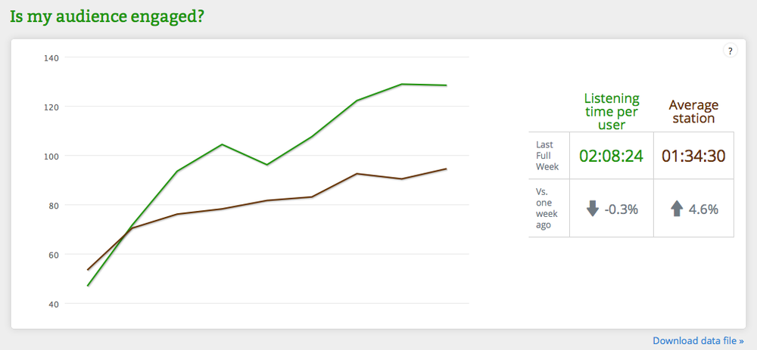Select the 'Is my audience engaged?' heading
The width and height of the screenshot is (757, 350).
(107, 17)
